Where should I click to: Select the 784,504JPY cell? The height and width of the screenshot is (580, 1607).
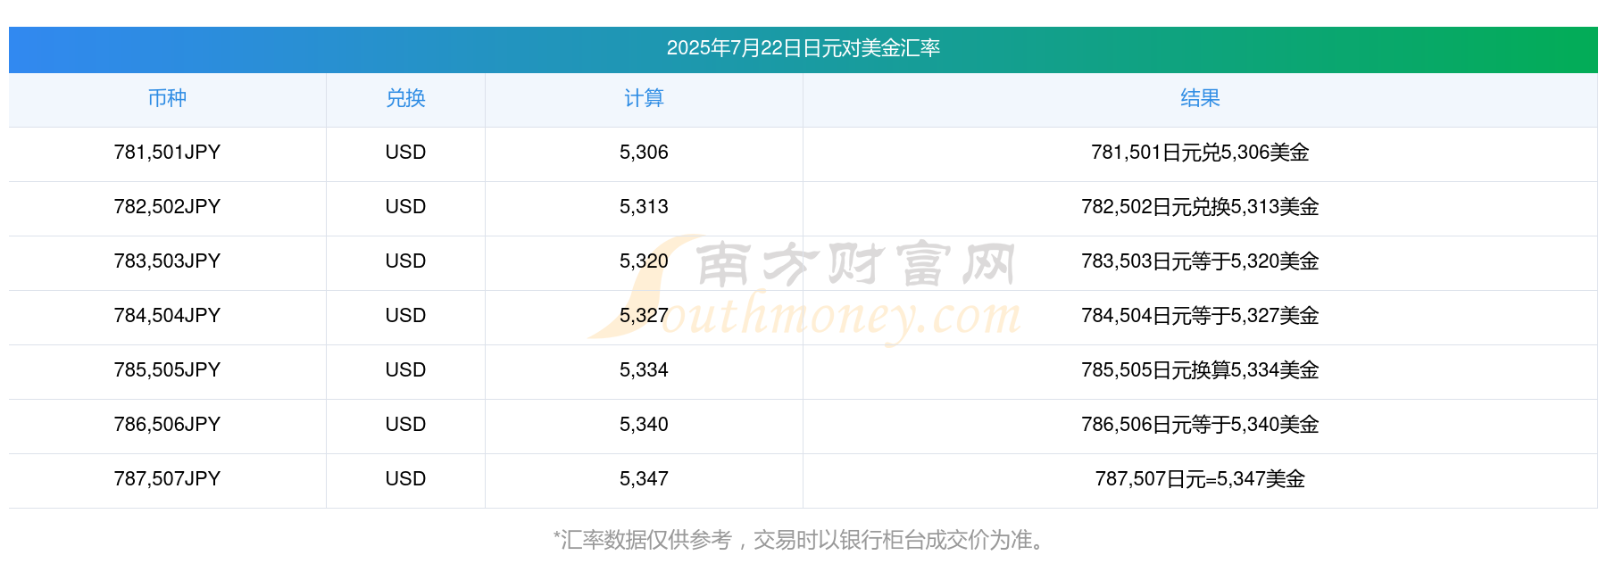pos(167,316)
